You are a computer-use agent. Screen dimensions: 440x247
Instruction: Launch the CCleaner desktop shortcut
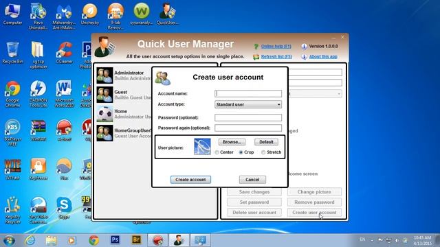point(64,53)
